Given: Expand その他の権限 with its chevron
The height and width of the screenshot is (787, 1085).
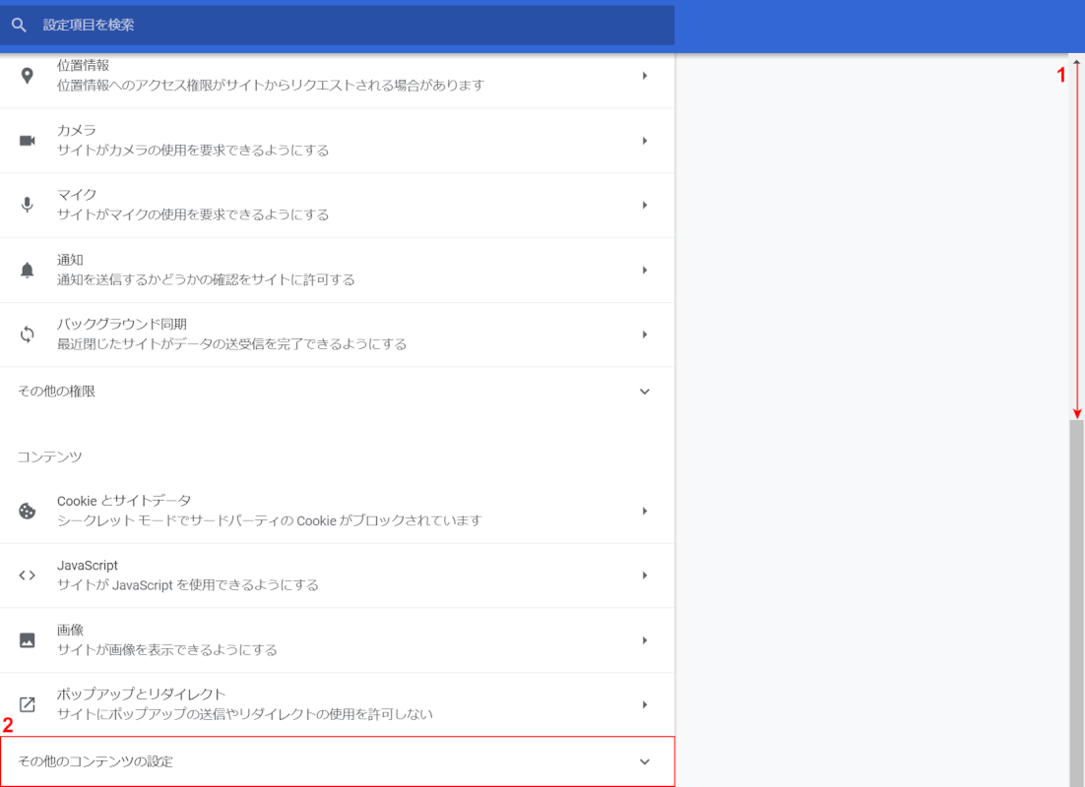Looking at the screenshot, I should (644, 392).
